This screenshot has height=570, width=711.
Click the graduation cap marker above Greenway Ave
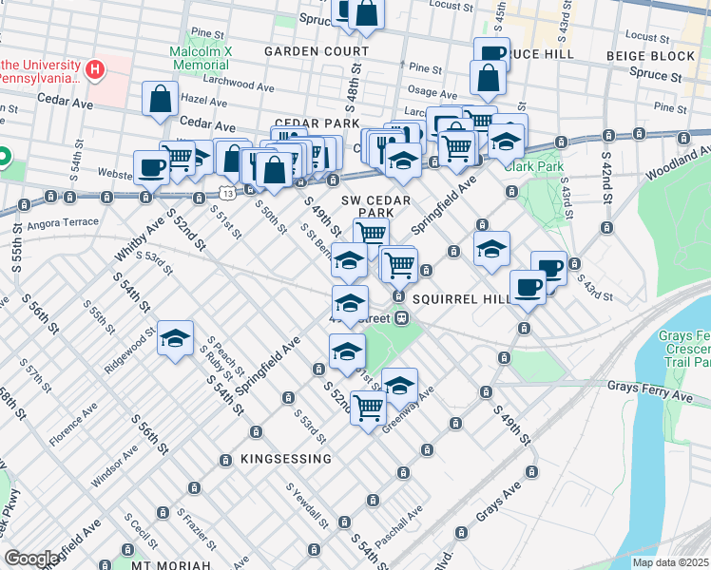(399, 387)
